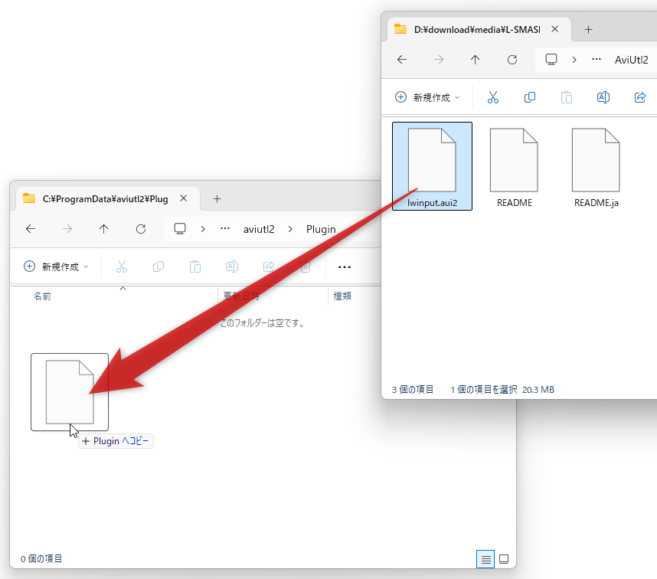Click Copy icon in L-SMASH window toolbar

(529, 97)
